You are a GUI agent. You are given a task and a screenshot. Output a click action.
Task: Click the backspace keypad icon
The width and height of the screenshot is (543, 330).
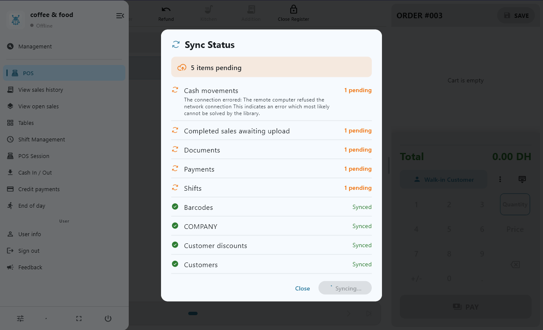coord(515,265)
